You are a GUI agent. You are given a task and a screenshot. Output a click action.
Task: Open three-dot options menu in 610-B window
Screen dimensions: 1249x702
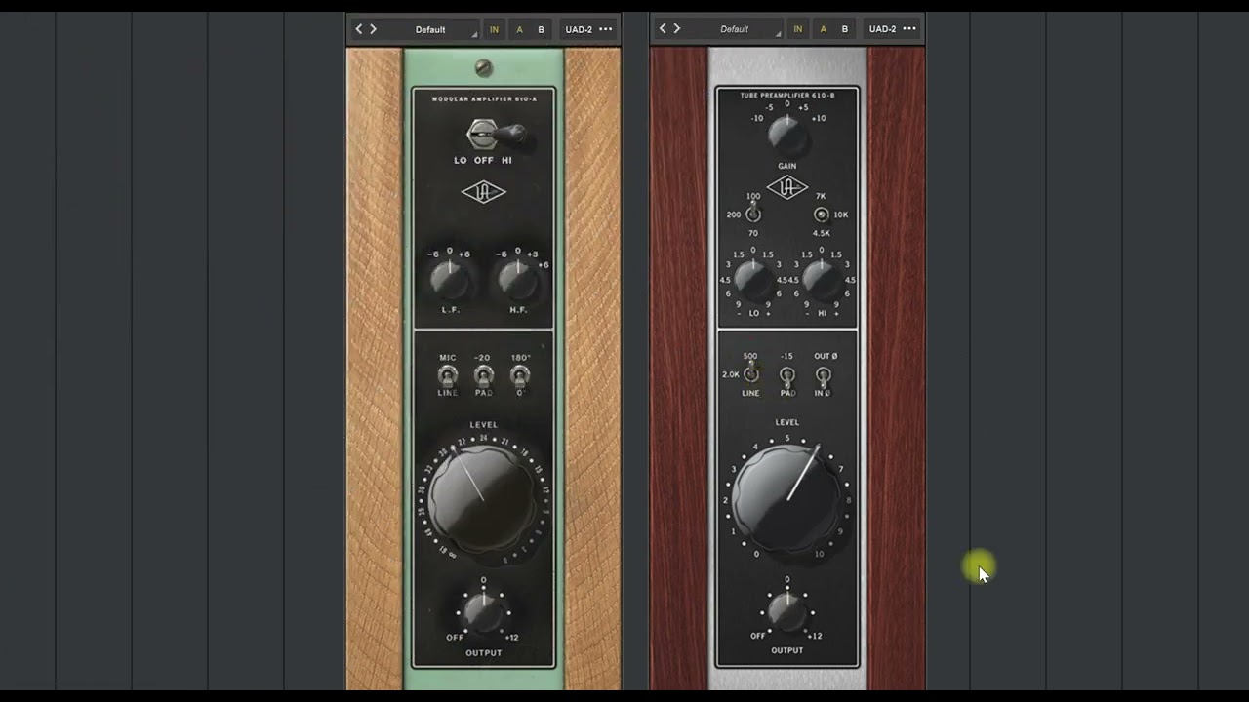[x=909, y=29]
